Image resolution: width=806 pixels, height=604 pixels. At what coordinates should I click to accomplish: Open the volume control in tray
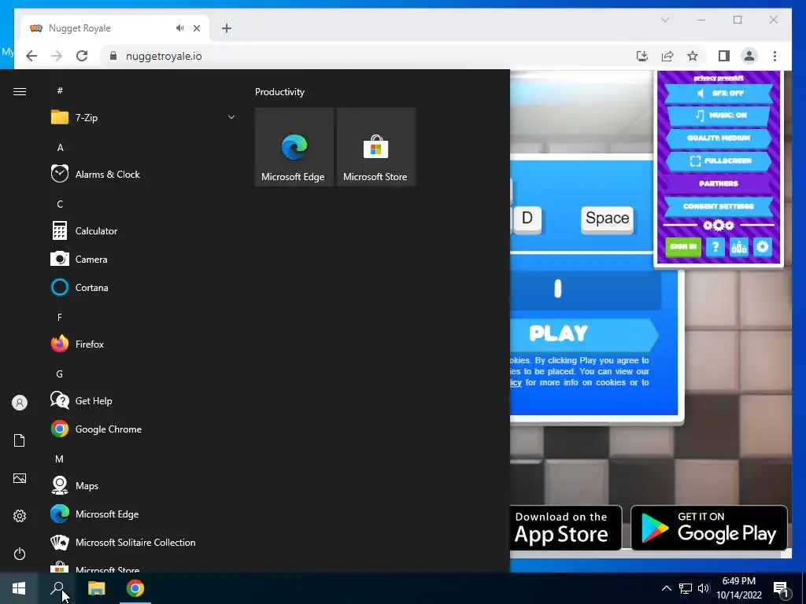(x=704, y=588)
